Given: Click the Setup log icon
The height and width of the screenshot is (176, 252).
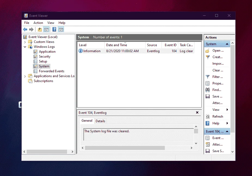Looking at the screenshot, I should [x=35, y=61].
